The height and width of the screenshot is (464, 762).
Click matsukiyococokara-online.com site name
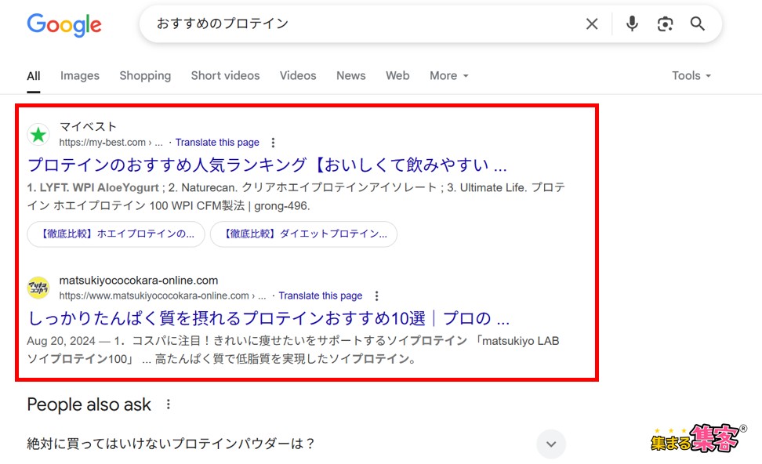pos(139,281)
